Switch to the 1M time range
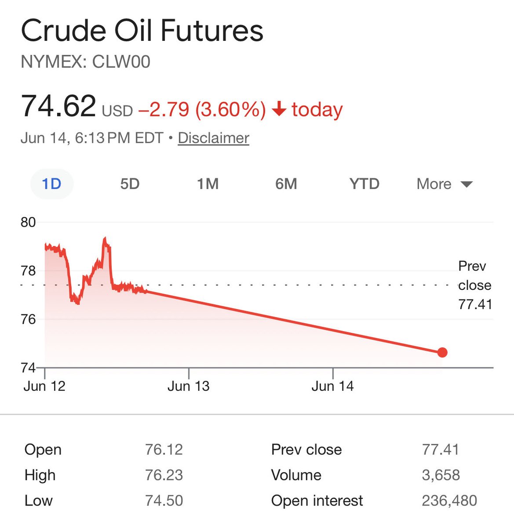 (208, 184)
